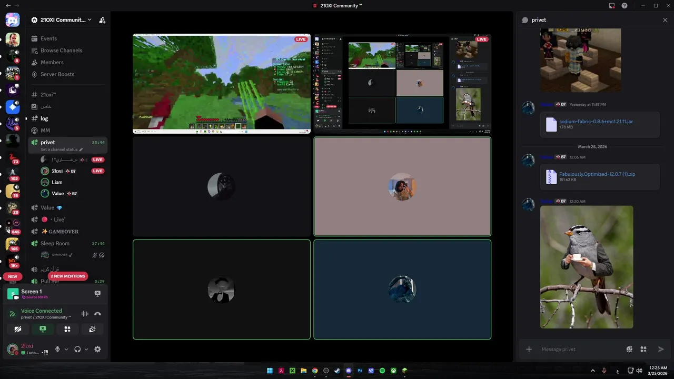
Task: Toggle screen sharing button in voice panel
Action: click(x=43, y=329)
